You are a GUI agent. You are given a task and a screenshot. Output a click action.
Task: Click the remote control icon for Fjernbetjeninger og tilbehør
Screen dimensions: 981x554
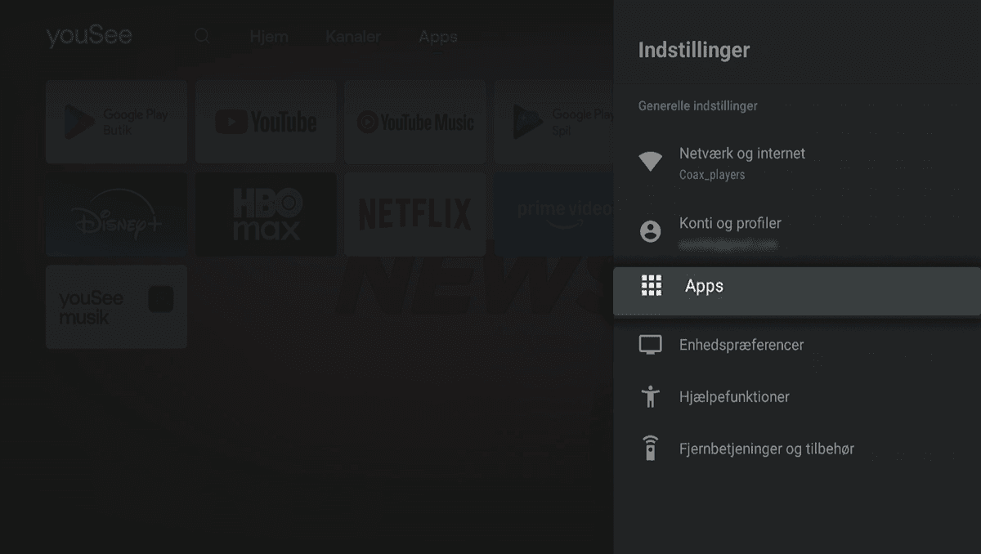(650, 448)
